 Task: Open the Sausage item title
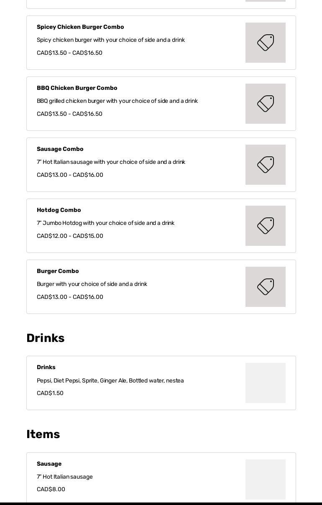click(x=49, y=464)
